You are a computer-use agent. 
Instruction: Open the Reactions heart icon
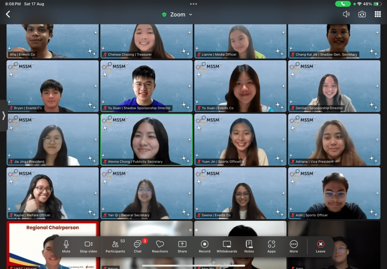pos(160,246)
